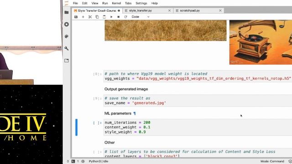Click the dry grass field output image
Image resolution: width=292 pixels, height=164 pixels.
[x=166, y=31]
